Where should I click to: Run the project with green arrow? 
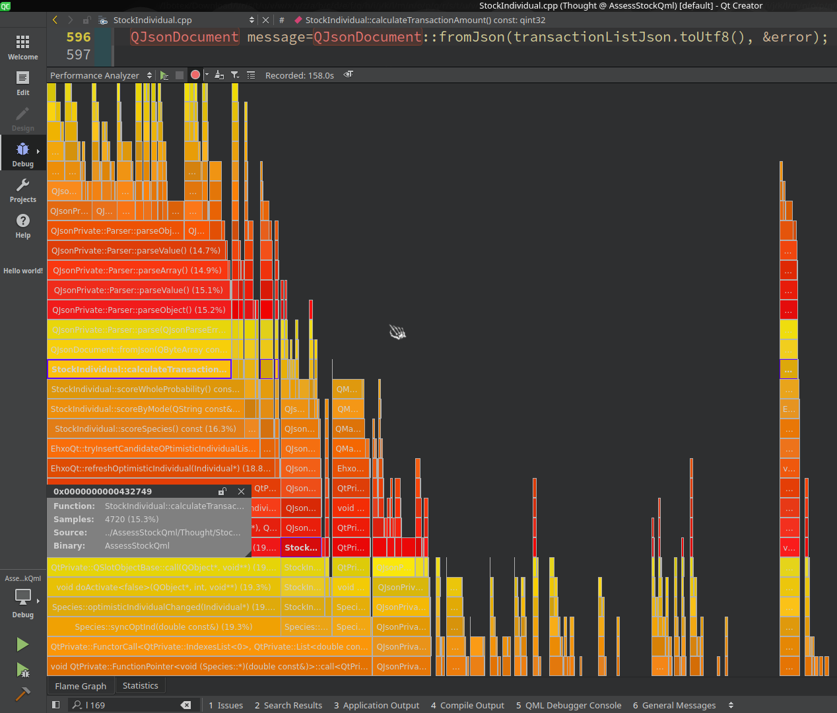coord(22,644)
